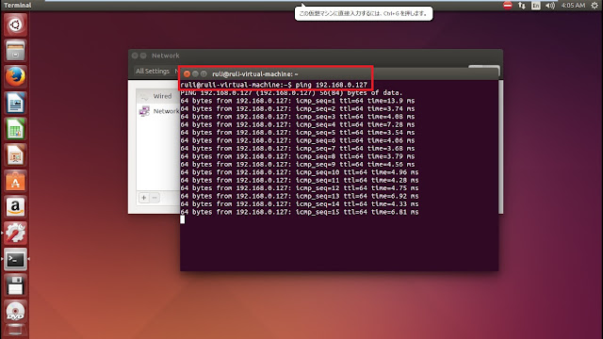Click the icmp_seq=1 time=13.9 ms line

[298, 101]
